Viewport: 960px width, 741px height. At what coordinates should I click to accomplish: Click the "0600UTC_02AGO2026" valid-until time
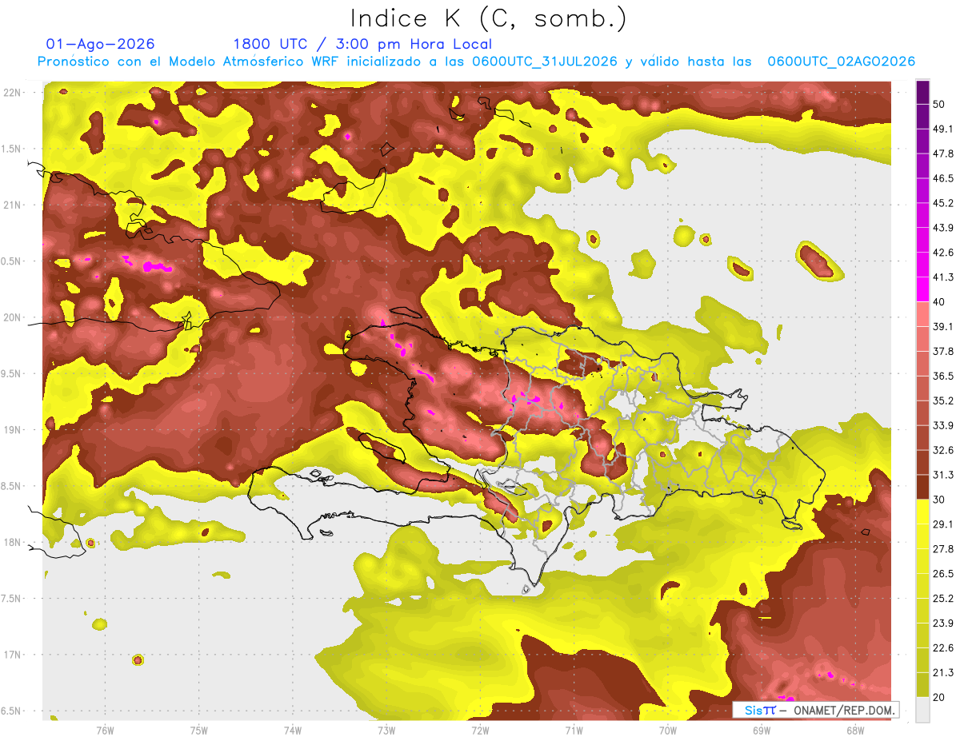click(841, 62)
